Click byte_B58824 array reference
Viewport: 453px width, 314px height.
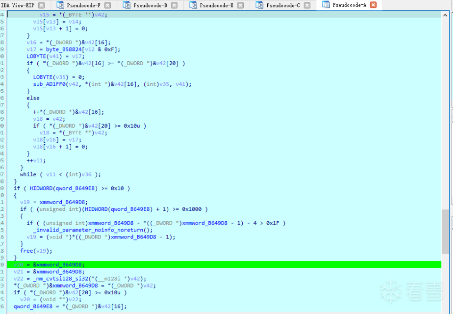[64, 50]
